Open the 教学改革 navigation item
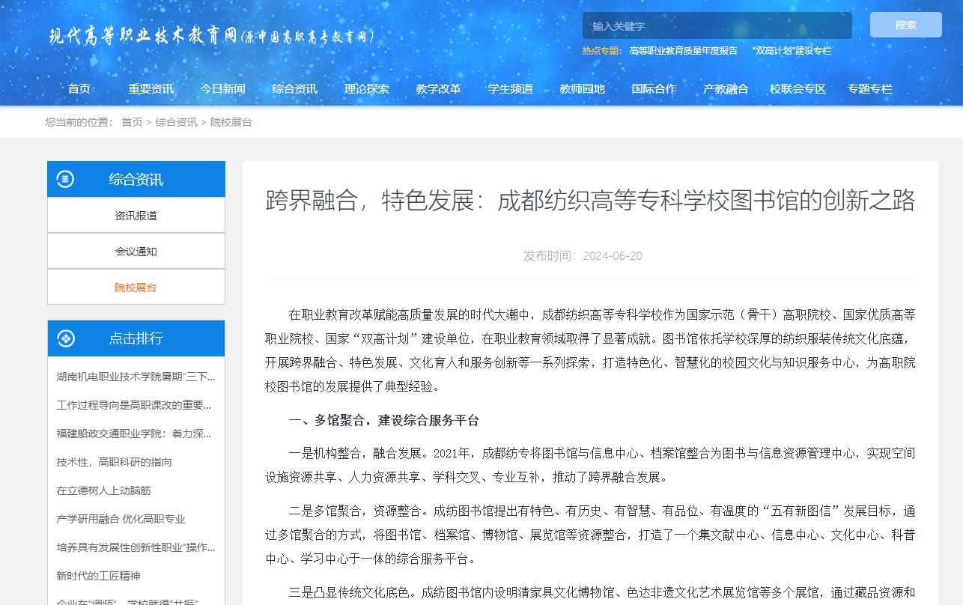 (438, 89)
